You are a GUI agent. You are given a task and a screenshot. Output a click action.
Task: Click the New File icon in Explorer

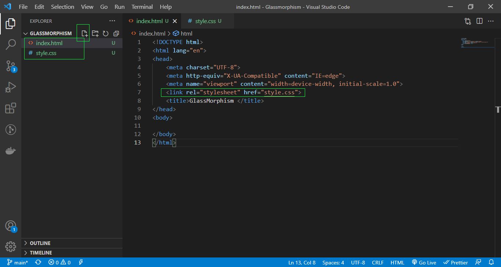[x=84, y=33]
